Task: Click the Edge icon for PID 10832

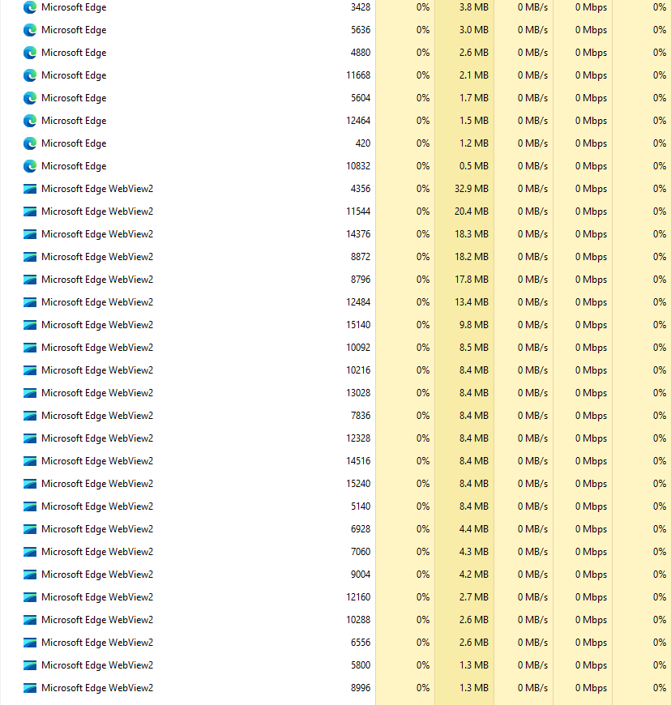Action: [x=30, y=166]
